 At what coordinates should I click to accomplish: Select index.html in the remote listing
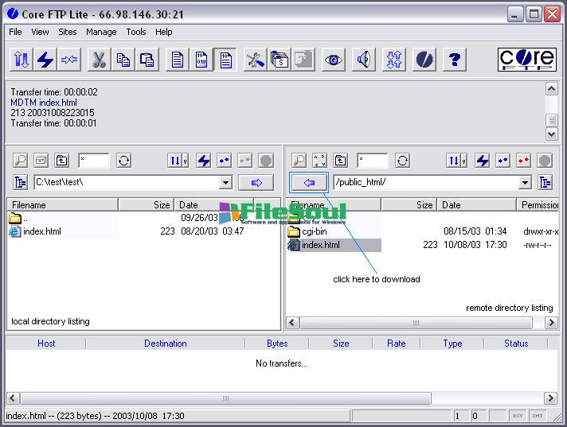point(321,245)
